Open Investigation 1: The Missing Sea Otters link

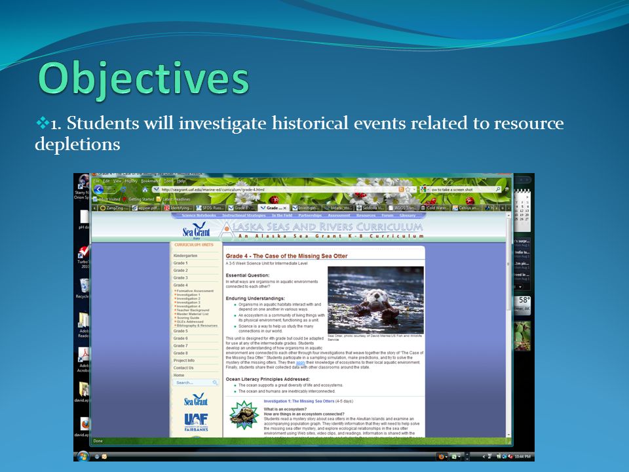[299, 401]
